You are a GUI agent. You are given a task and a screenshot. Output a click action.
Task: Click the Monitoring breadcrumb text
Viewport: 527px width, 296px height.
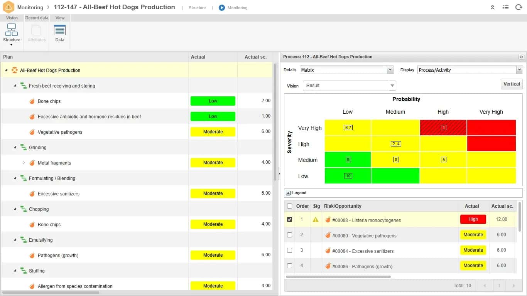point(30,7)
